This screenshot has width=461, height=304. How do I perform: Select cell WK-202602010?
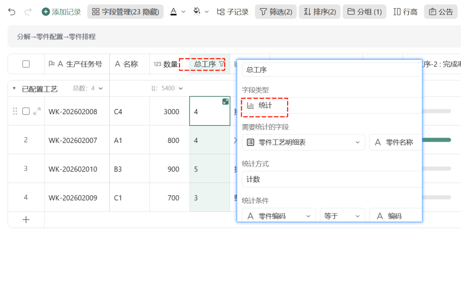[77, 169]
